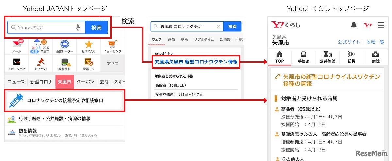Viewport: 392px width, 161px height.
Task: Select the クーポン tab
Action: [x=86, y=82]
